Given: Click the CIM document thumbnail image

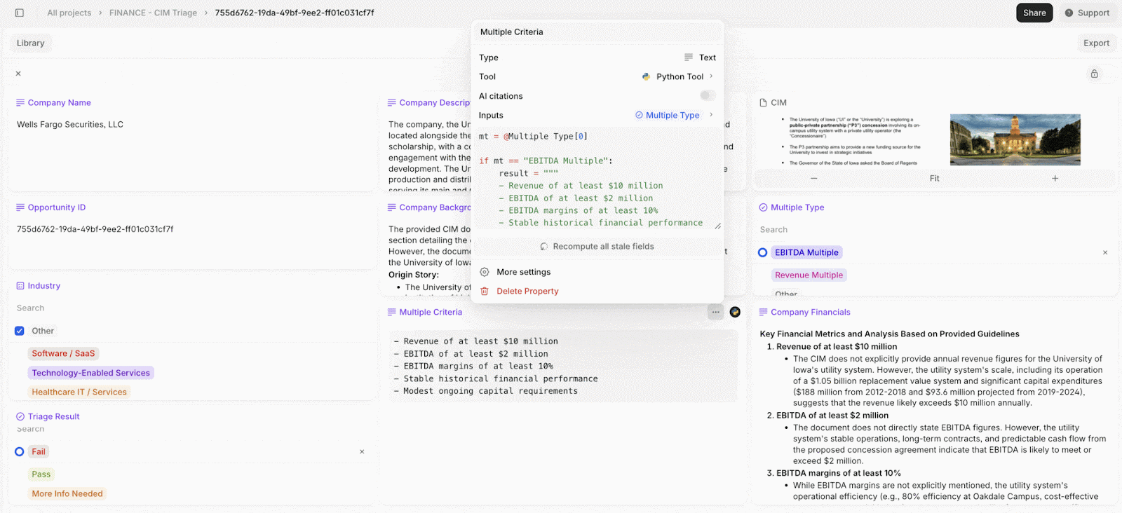Looking at the screenshot, I should point(1015,140).
